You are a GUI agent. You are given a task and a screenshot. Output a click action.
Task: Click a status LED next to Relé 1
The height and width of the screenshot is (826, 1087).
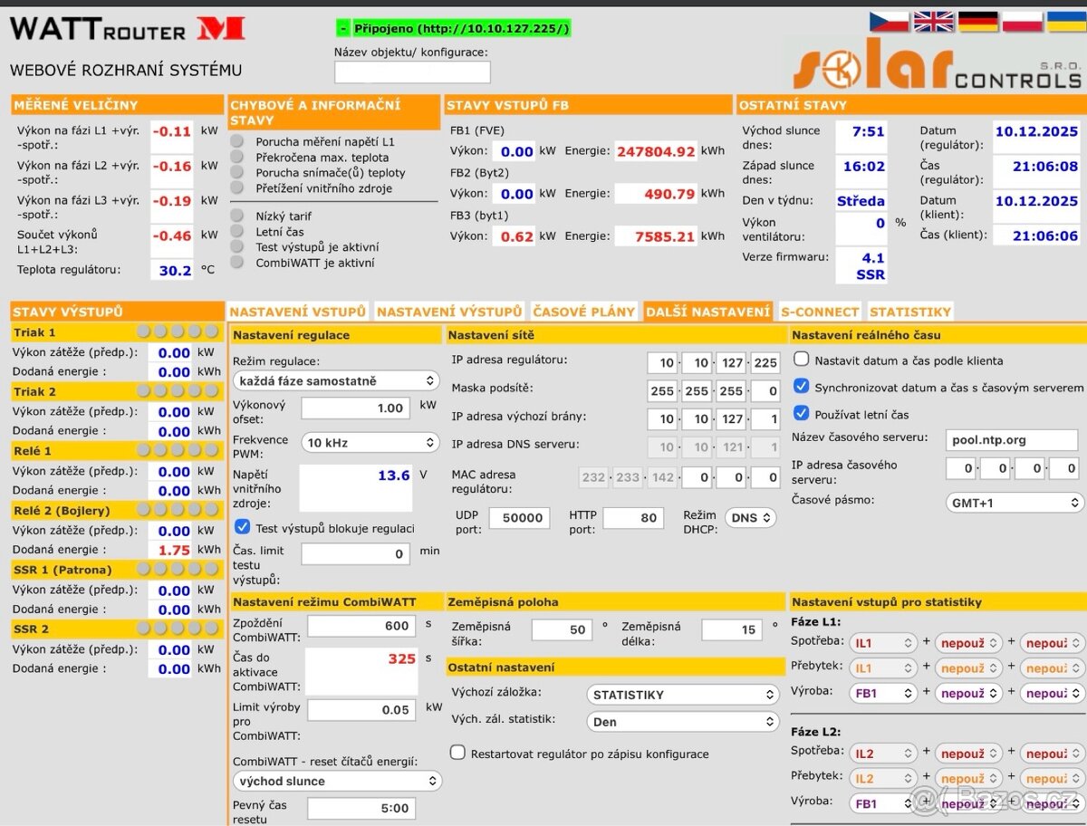click(x=143, y=450)
